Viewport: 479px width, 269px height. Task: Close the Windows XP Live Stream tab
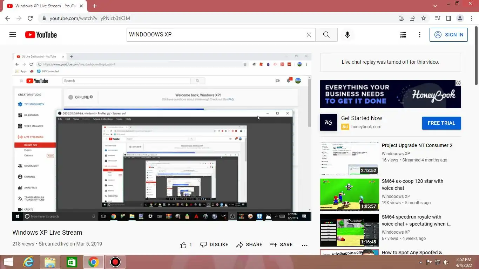click(x=81, y=6)
